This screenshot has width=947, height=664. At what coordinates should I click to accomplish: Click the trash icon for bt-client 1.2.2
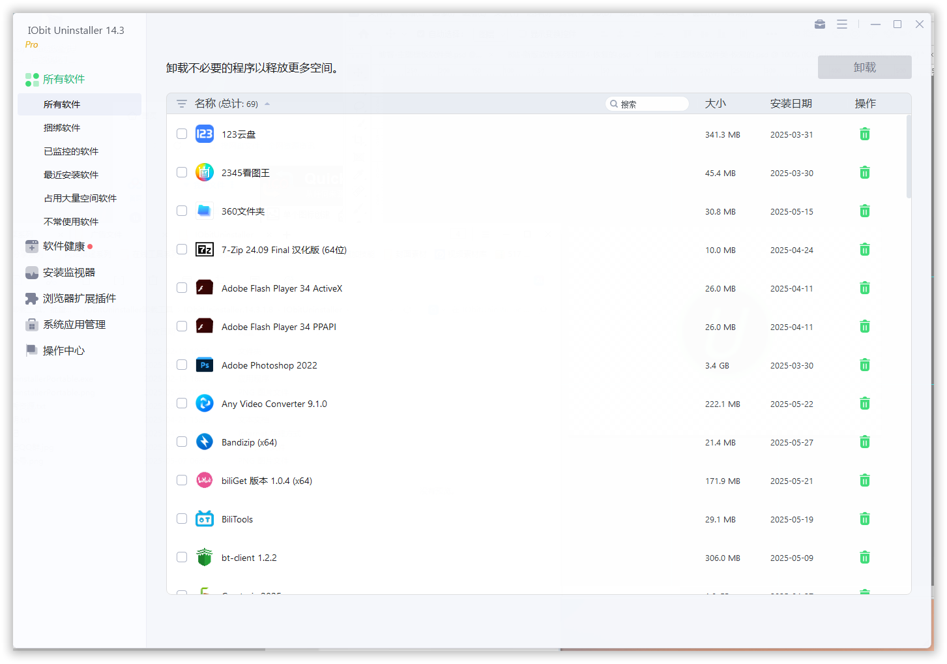[865, 558]
